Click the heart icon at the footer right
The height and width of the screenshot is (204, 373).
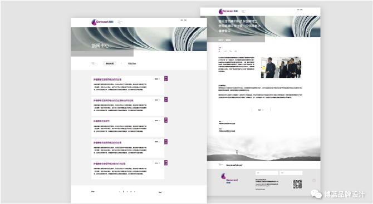314,181
